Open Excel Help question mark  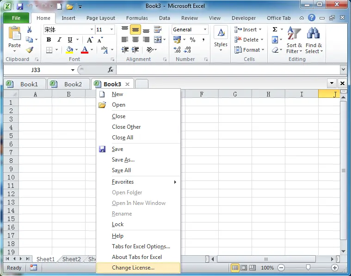click(311, 18)
